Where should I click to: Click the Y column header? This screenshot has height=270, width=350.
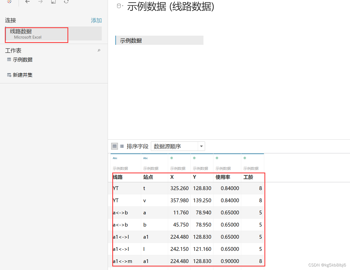tap(195, 177)
